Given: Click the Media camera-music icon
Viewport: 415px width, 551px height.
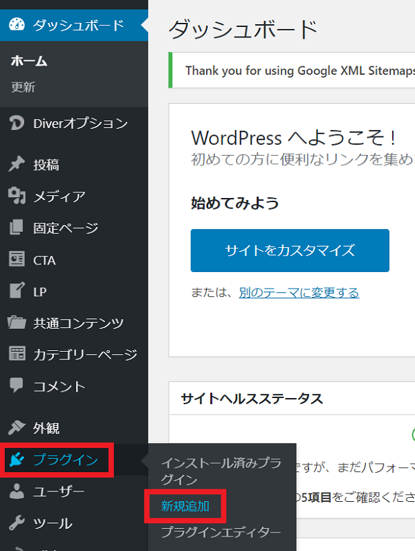Looking at the screenshot, I should tap(17, 196).
